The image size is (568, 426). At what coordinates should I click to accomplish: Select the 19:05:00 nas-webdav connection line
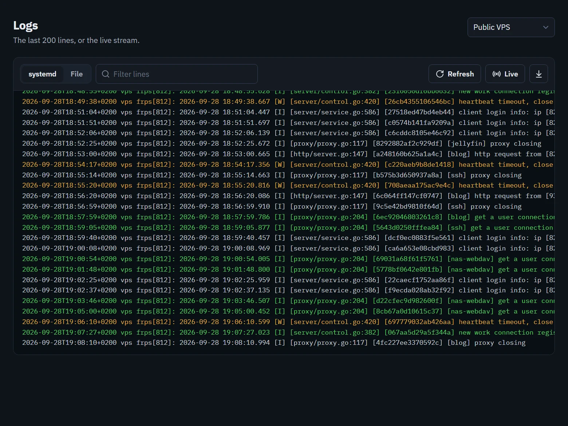(288, 311)
